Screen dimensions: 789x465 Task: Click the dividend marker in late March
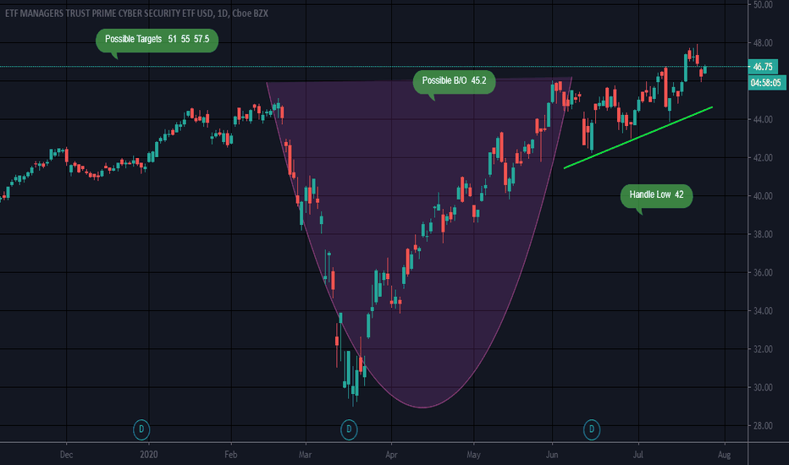click(x=349, y=429)
